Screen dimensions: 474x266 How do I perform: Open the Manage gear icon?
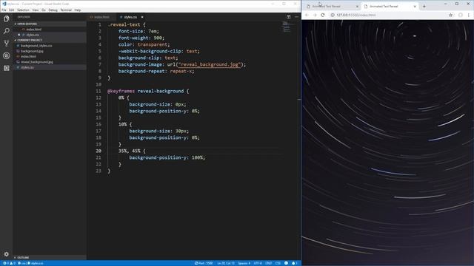pyautogui.click(x=7, y=254)
